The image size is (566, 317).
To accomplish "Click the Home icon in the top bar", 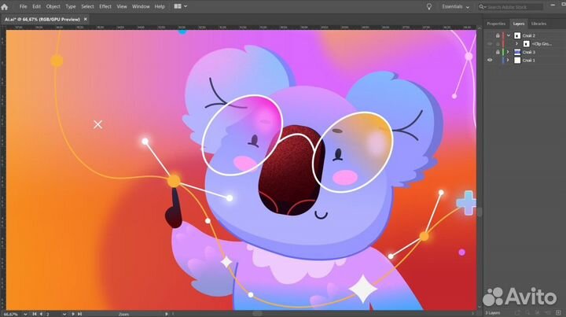I will (6, 6).
